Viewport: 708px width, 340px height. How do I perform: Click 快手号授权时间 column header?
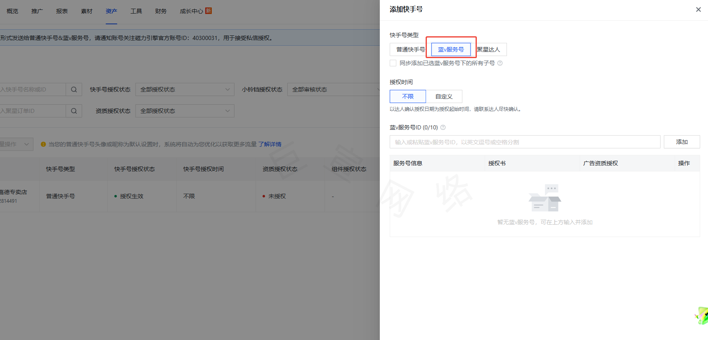click(204, 169)
